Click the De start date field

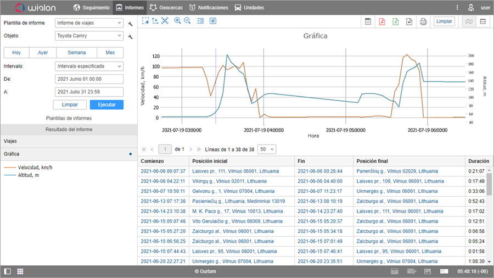89,79
